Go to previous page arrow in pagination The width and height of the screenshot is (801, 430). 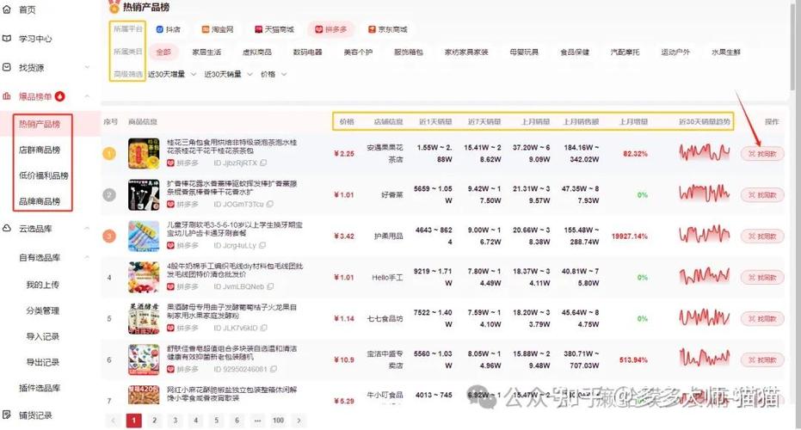tap(114, 421)
